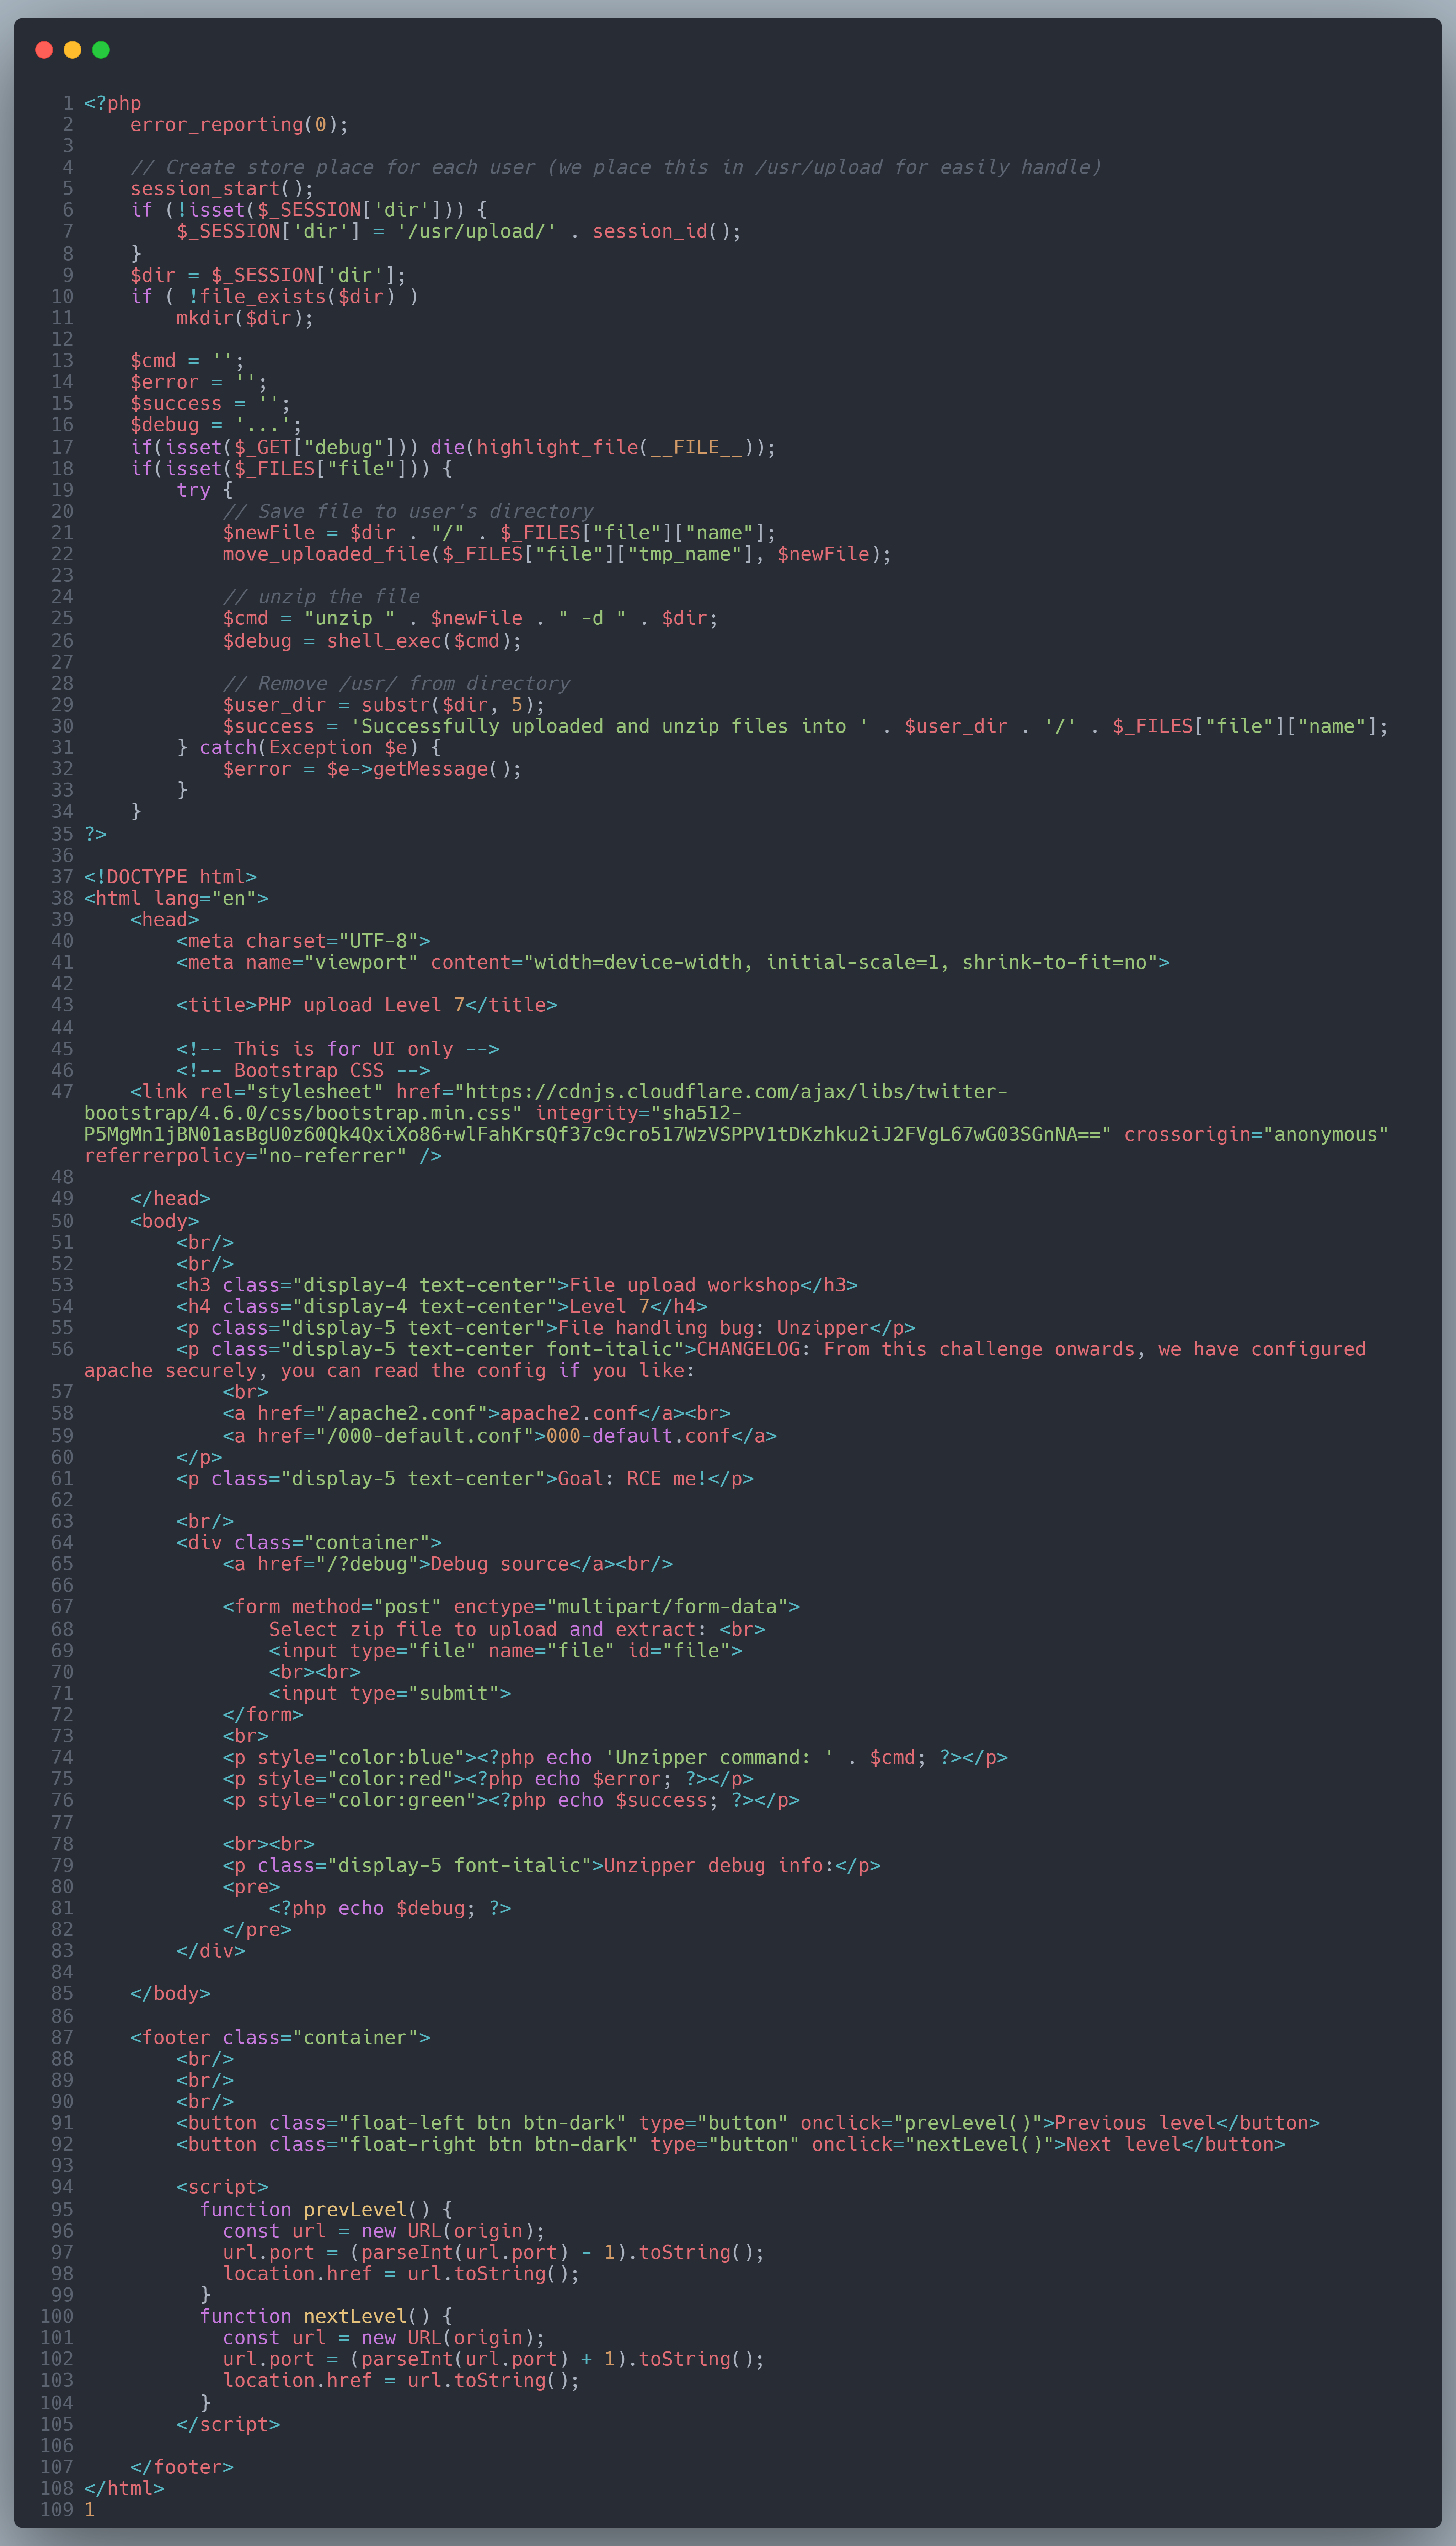Click the green maximize window dot
The width and height of the screenshot is (1456, 2546).
(101, 50)
